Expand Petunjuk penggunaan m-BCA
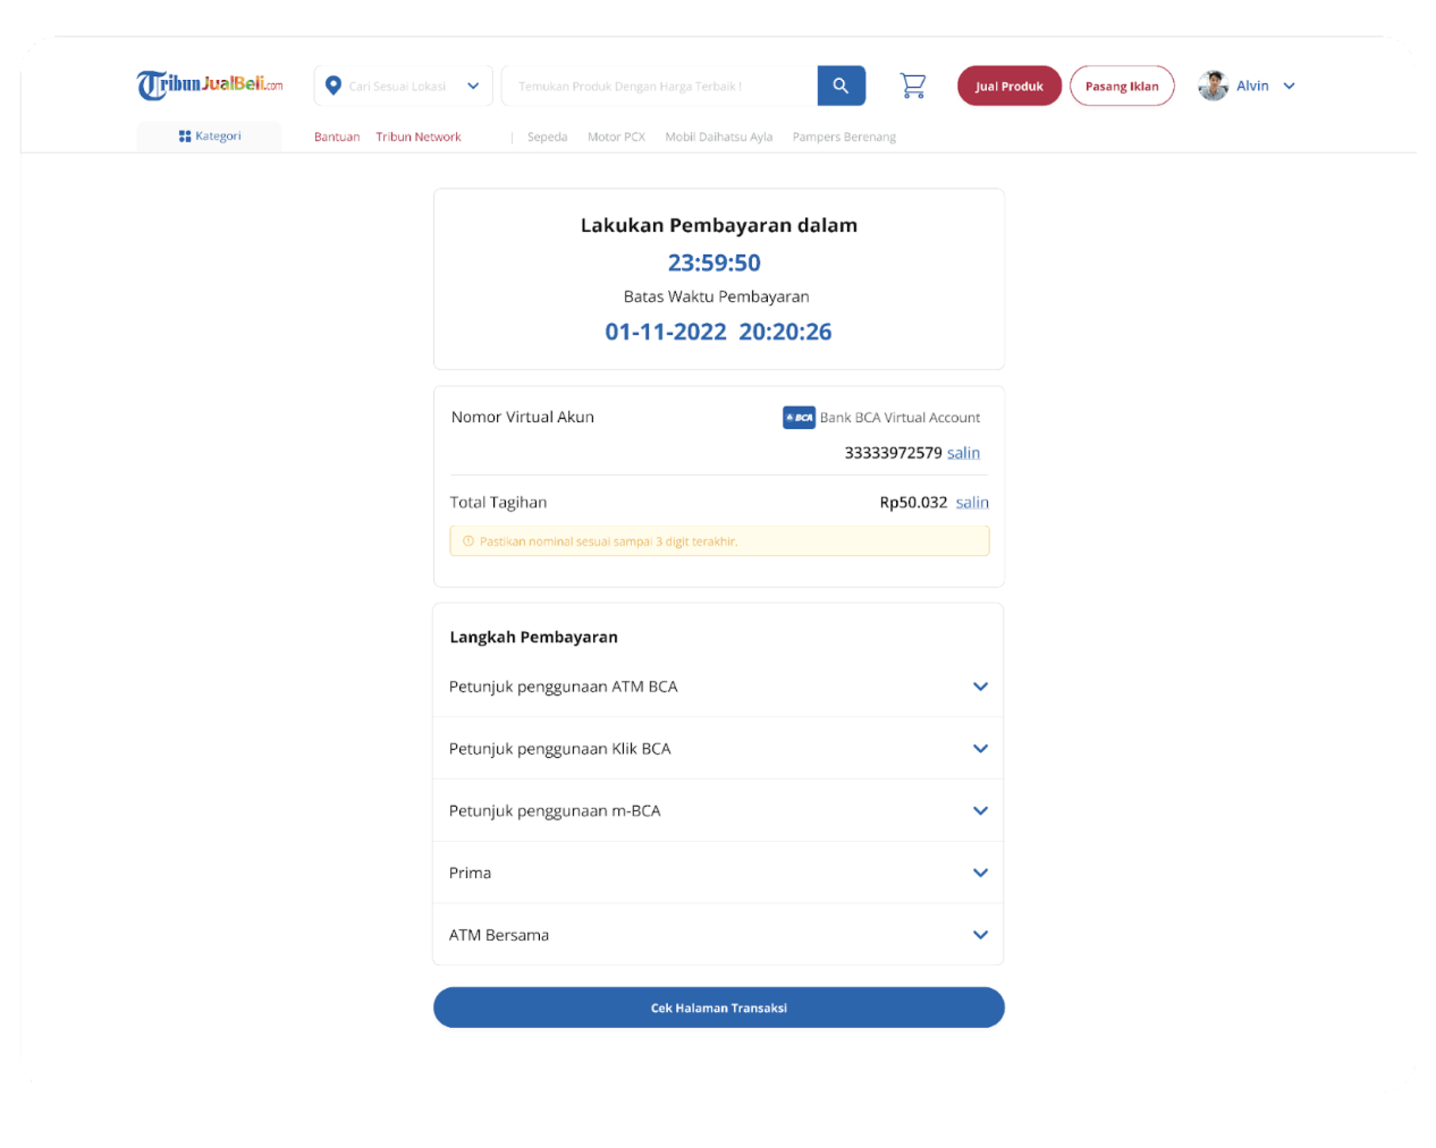Screen dimensions: 1436x1148 (x=718, y=810)
